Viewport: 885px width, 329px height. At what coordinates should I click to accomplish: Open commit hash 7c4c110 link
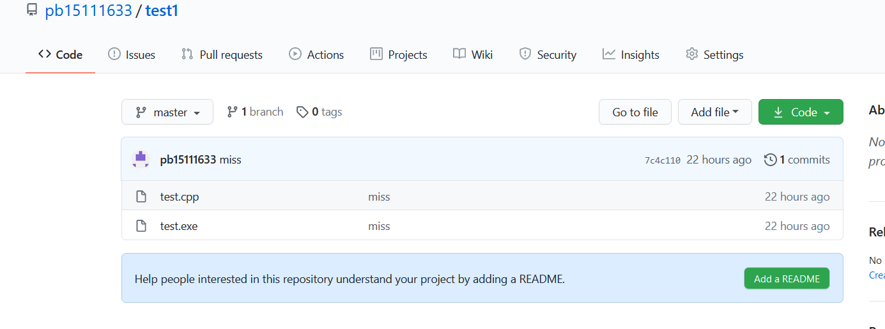[662, 160]
